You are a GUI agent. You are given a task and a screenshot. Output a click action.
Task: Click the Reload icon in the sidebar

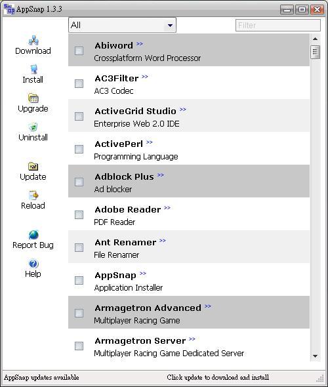33,195
